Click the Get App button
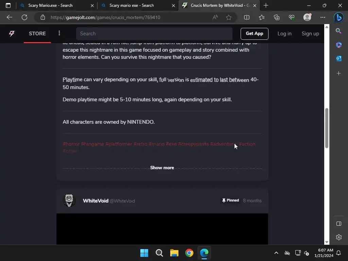The image size is (348, 261). pyautogui.click(x=254, y=34)
